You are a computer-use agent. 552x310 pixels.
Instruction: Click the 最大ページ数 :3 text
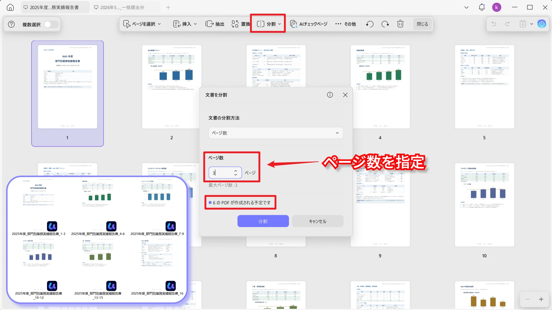pos(223,185)
